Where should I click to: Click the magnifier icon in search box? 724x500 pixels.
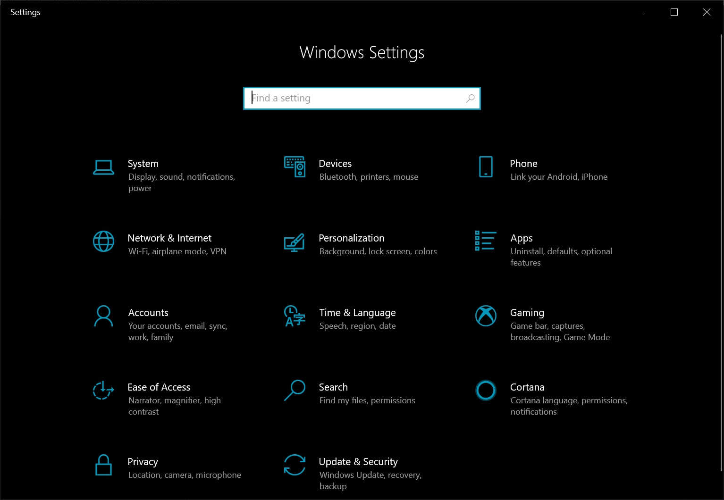[470, 98]
